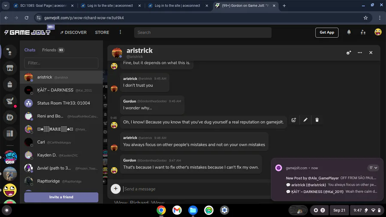
Task: Open the Rapttoridge chat
Action: click(x=61, y=181)
